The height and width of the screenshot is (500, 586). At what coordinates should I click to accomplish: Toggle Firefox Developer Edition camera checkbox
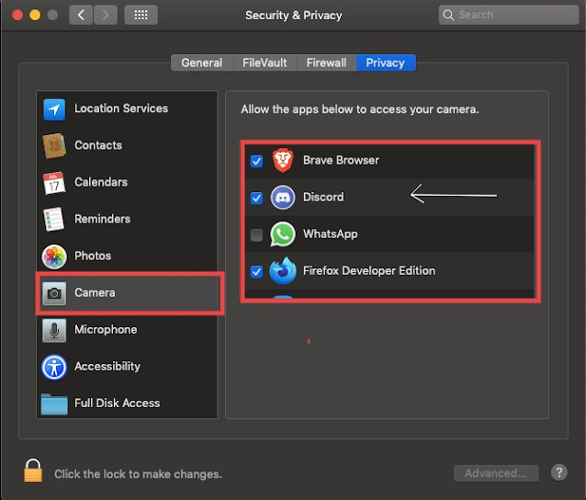click(x=256, y=271)
